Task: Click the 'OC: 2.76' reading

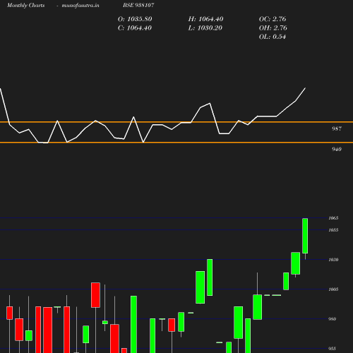Action: (x=273, y=19)
